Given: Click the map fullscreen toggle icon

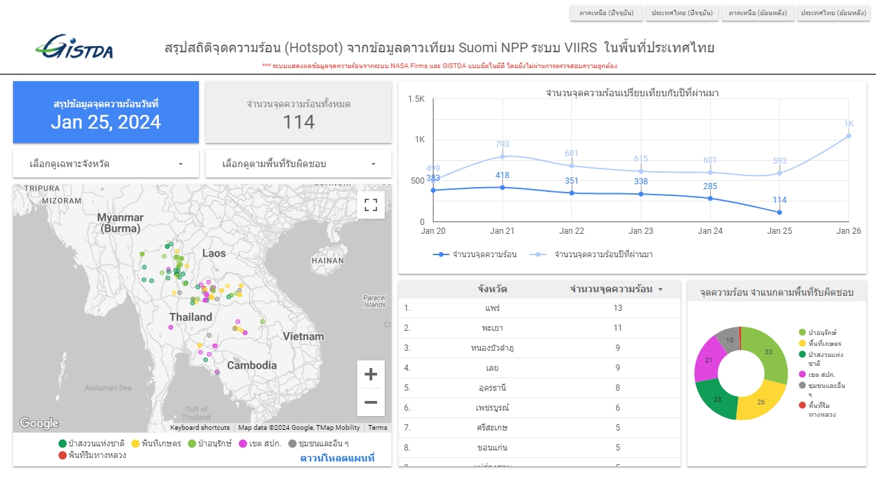Looking at the screenshot, I should pyautogui.click(x=371, y=204).
